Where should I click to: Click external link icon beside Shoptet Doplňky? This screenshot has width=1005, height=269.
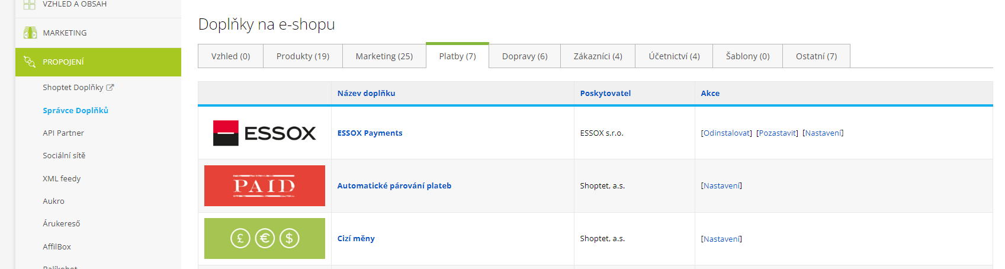click(110, 87)
